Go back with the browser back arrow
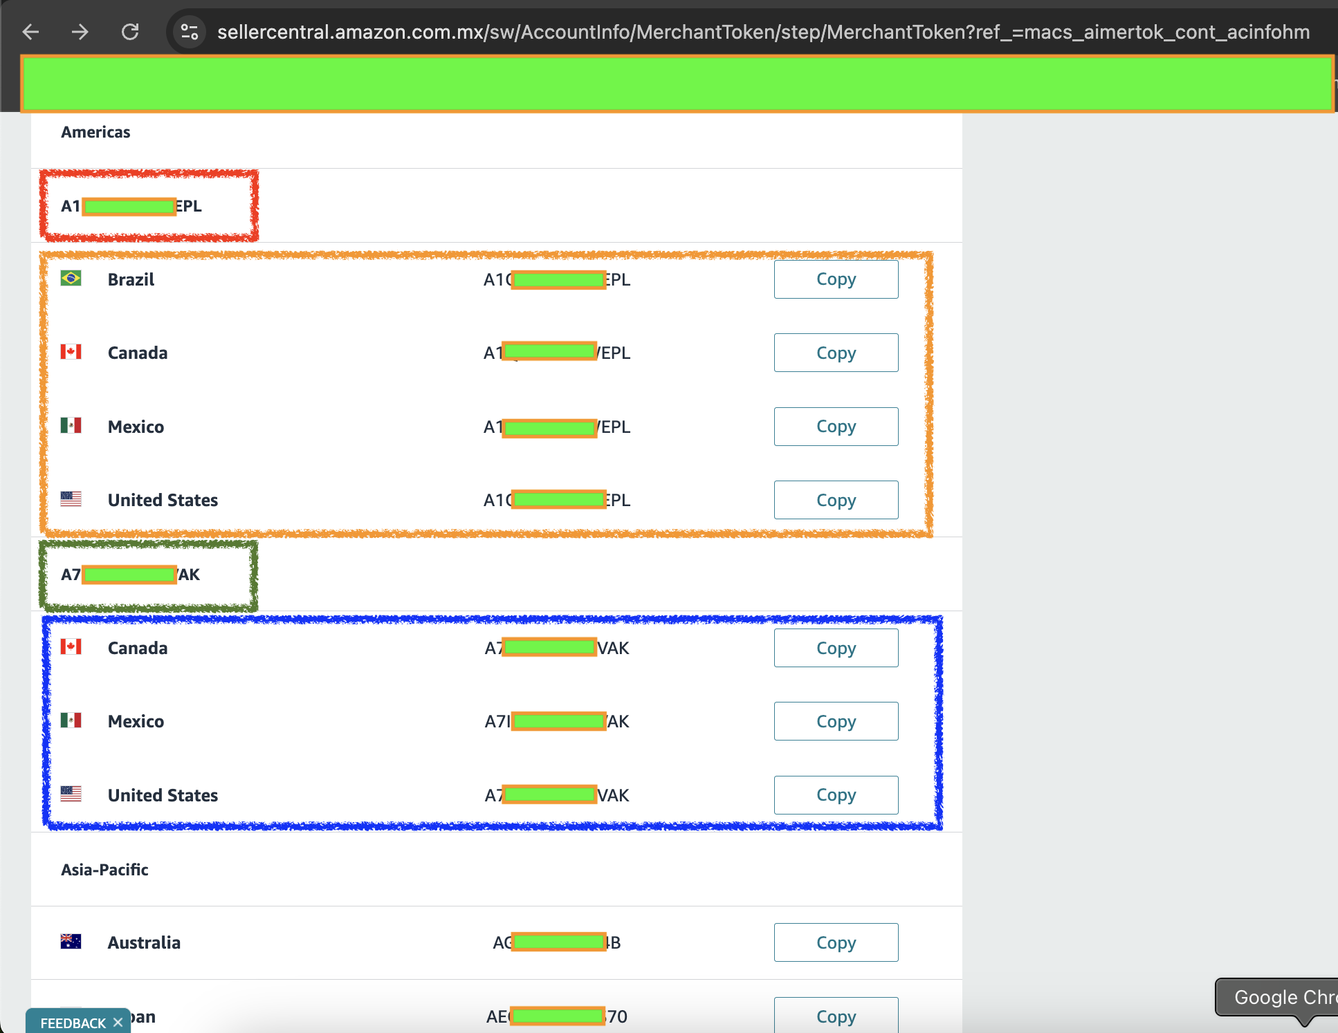The width and height of the screenshot is (1338, 1033). point(30,32)
